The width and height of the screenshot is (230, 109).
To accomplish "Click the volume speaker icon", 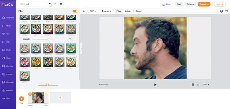I will point(84,11).
